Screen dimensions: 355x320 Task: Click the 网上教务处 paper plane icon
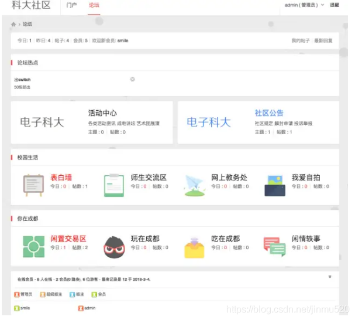click(x=195, y=186)
